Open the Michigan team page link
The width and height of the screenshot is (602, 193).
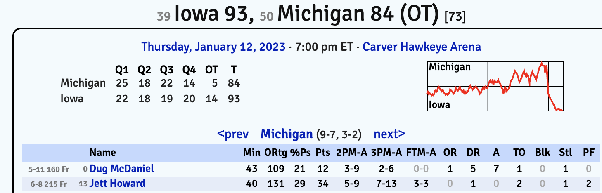[x=287, y=134]
